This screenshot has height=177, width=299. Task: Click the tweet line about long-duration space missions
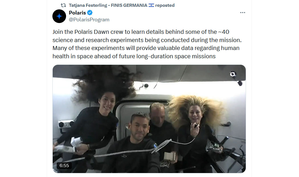[134, 56]
